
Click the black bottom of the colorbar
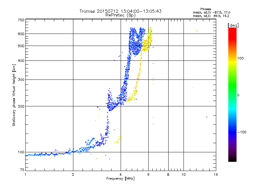[x=232, y=159]
